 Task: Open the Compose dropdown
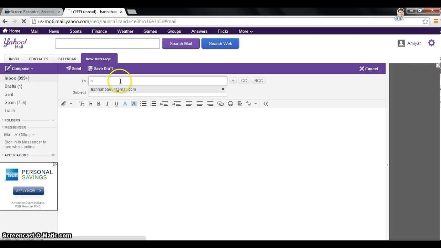pyautogui.click(x=19, y=69)
